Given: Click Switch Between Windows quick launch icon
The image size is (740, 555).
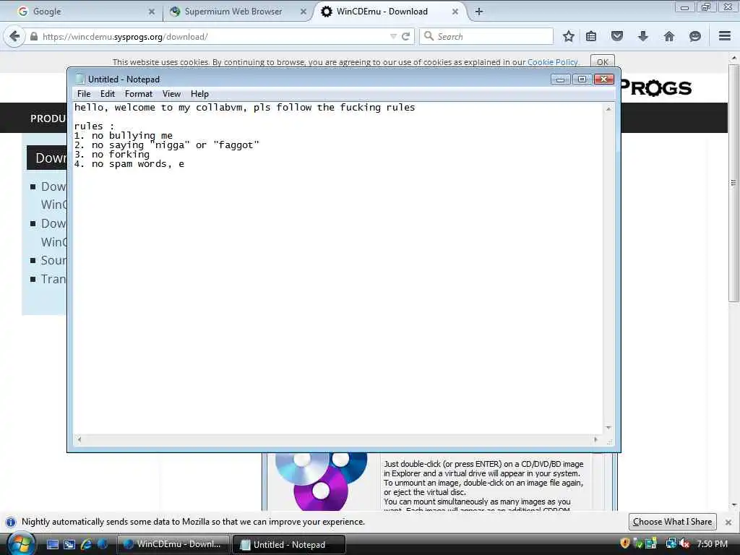Looking at the screenshot, I should (69, 545).
